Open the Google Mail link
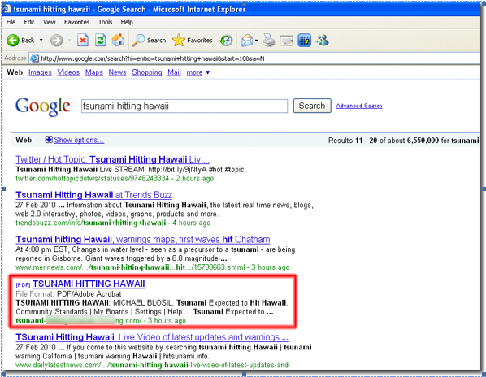This screenshot has width=486, height=377. click(174, 72)
